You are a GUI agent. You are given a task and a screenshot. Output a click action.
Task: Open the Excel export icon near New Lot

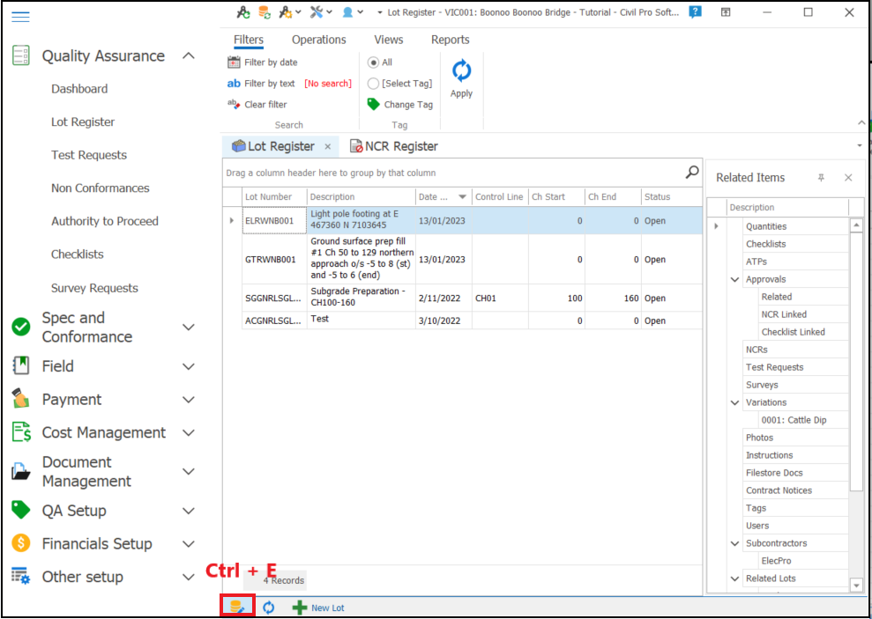235,607
